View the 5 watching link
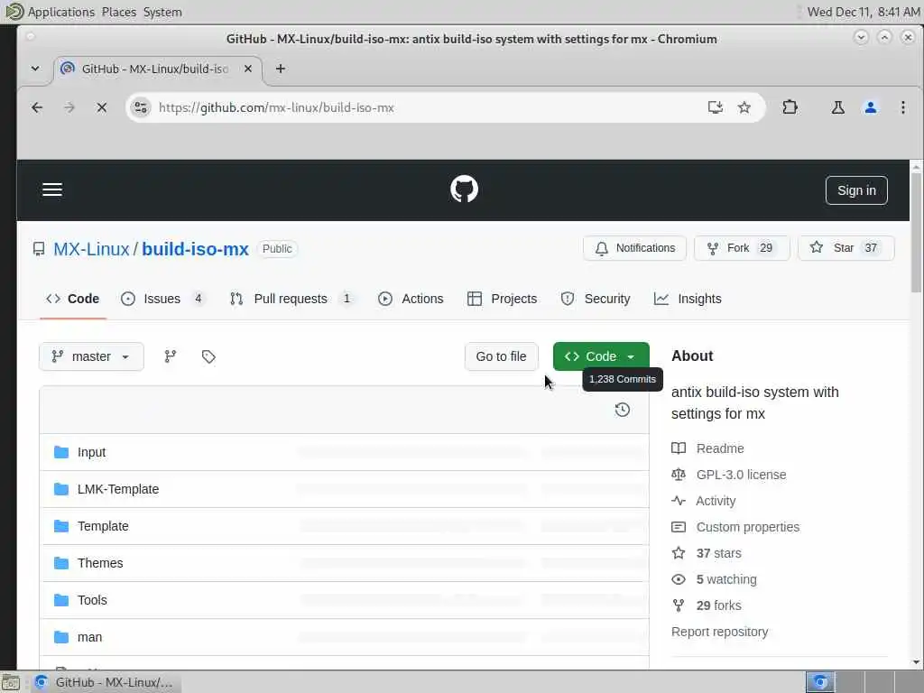 point(726,579)
